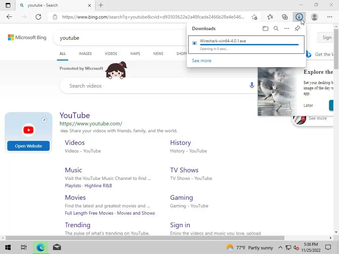Open the TV Shows sublink
The height and width of the screenshot is (254, 339).
point(184,170)
